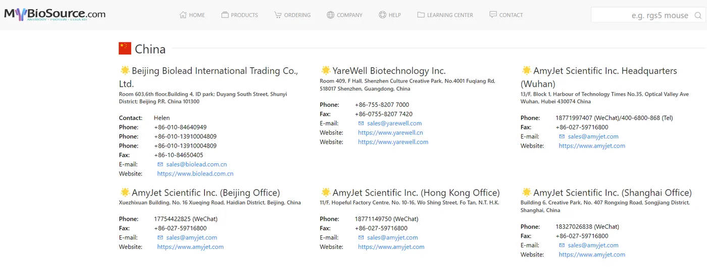Click the sun icon beside AmyJet Shanghai Office
Viewport: 707px width, 267px height.
click(527, 192)
